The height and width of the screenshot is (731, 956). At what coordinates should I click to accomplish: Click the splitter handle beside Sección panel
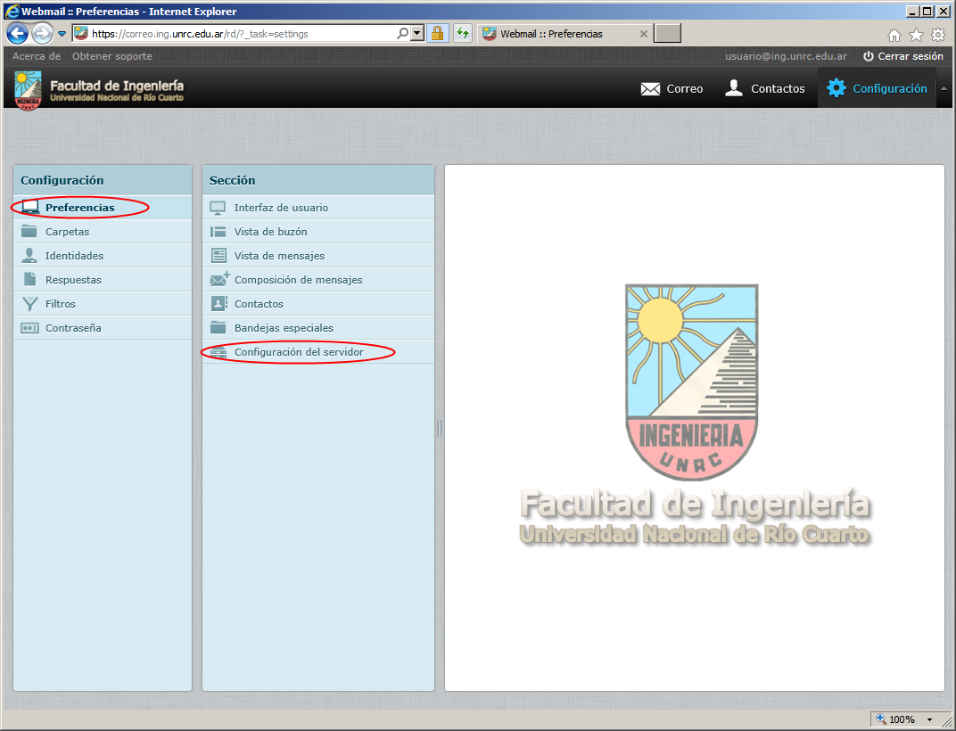tap(440, 428)
